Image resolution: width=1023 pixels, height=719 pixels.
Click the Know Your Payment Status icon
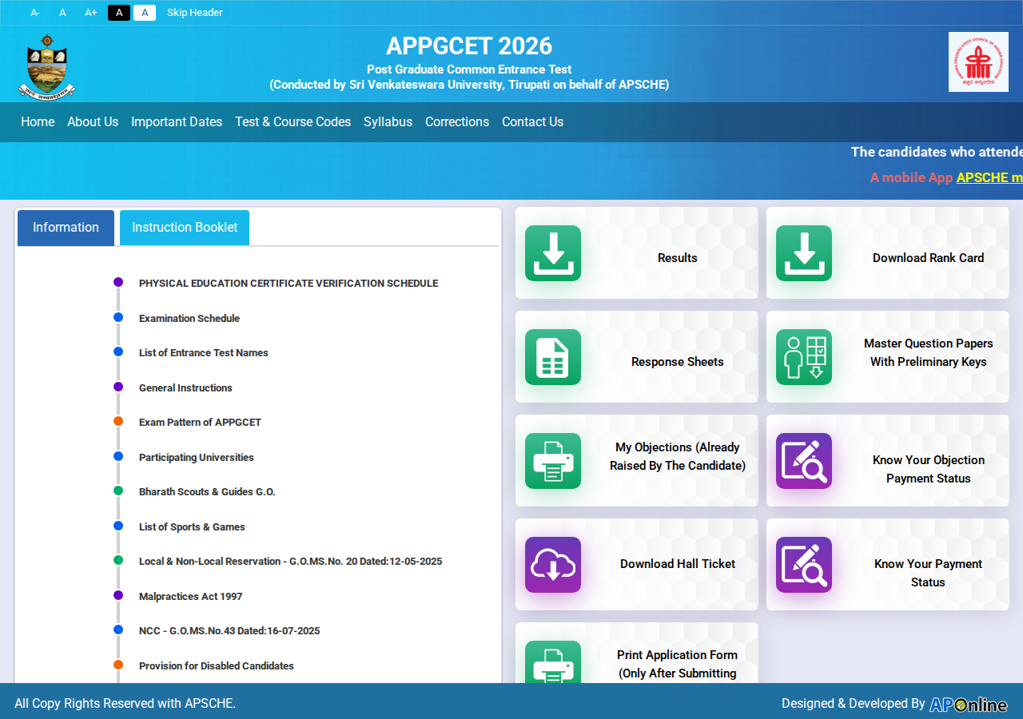[804, 565]
